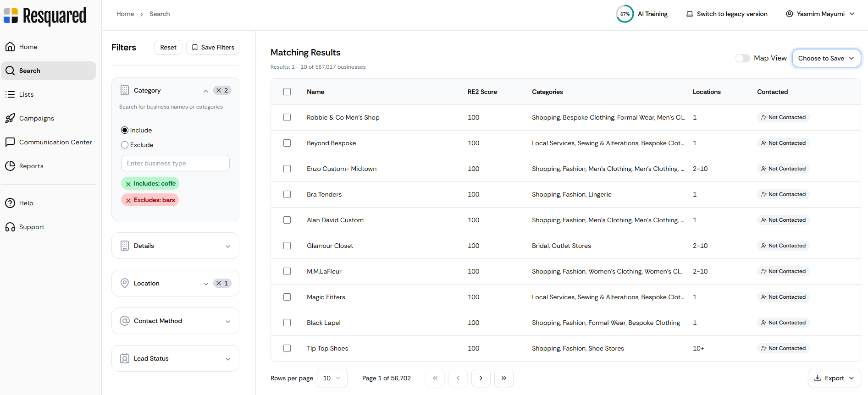Image resolution: width=868 pixels, height=395 pixels.
Task: Select the Exclude radio option
Action: (x=125, y=145)
